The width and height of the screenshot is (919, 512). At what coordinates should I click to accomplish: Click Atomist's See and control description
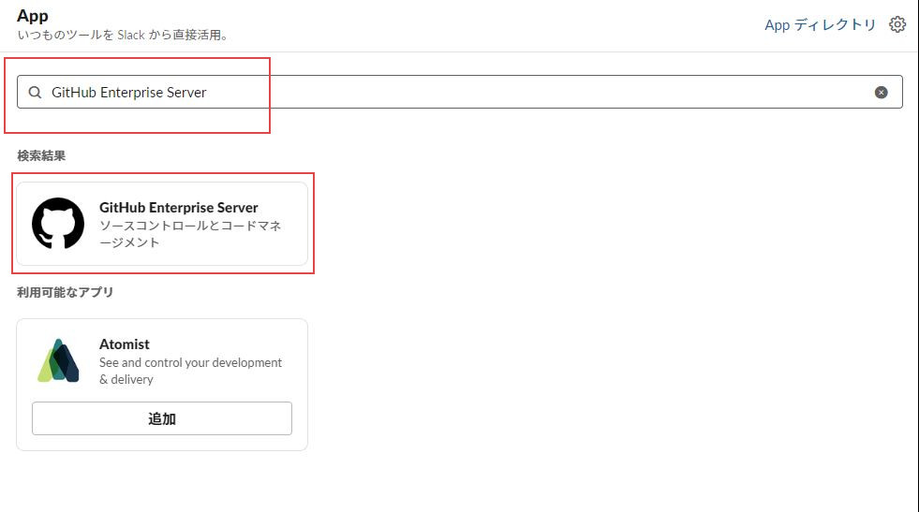(190, 371)
